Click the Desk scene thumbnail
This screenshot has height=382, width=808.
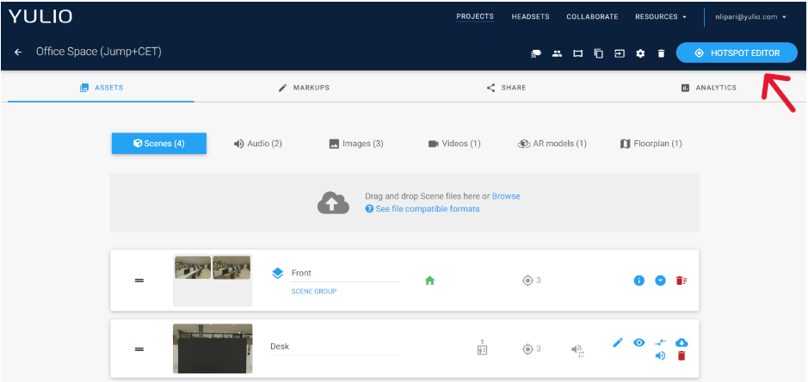[x=213, y=348]
